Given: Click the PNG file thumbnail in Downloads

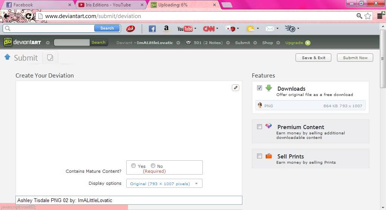Looking at the screenshot, I should point(260,105).
